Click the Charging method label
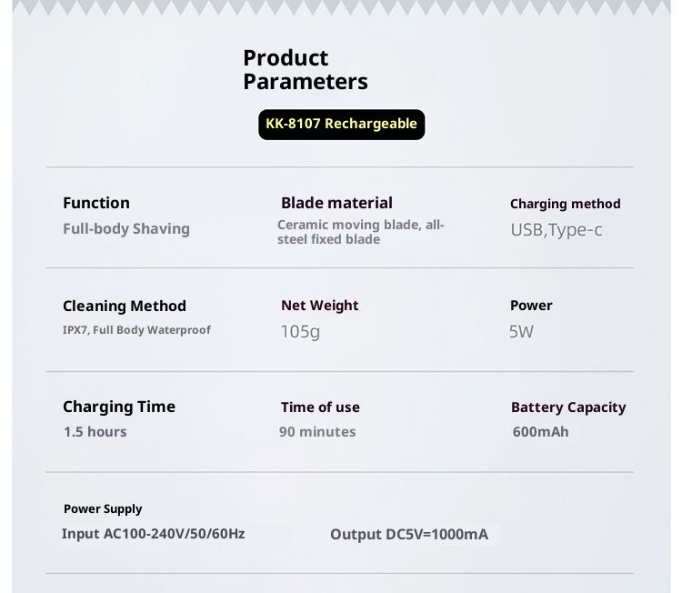The height and width of the screenshot is (593, 682). point(565,204)
